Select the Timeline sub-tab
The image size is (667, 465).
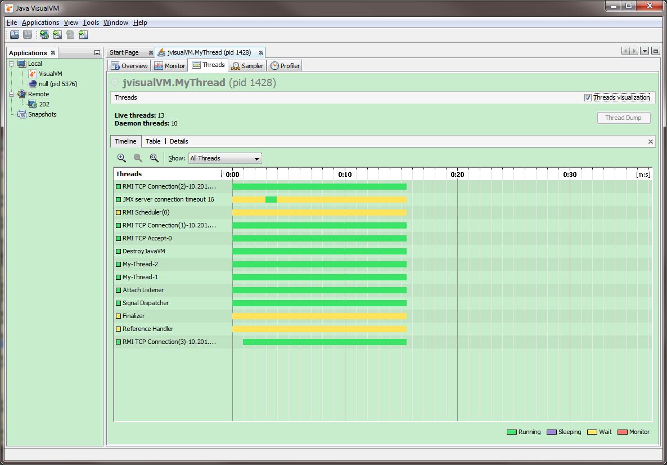pos(125,141)
